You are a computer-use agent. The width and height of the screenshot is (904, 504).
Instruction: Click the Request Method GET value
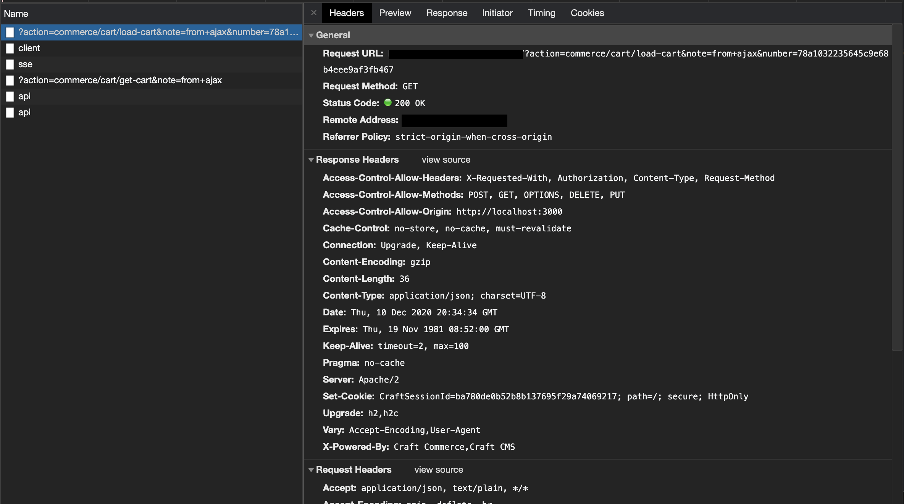click(x=410, y=86)
